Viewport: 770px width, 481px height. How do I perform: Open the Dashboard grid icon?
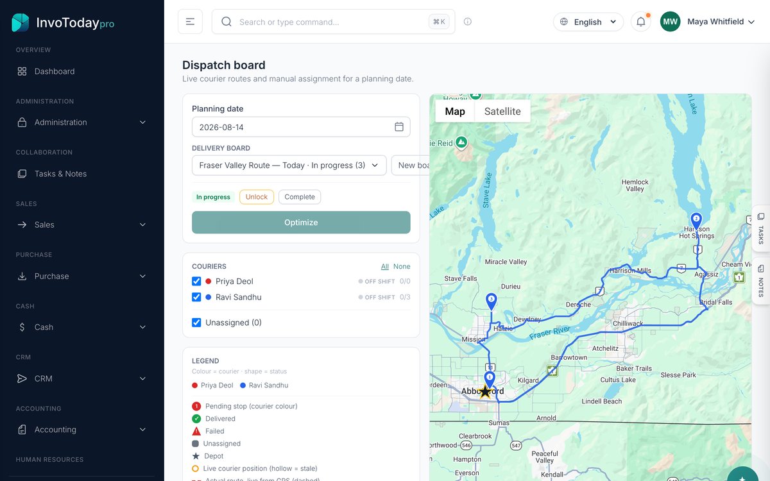22,71
